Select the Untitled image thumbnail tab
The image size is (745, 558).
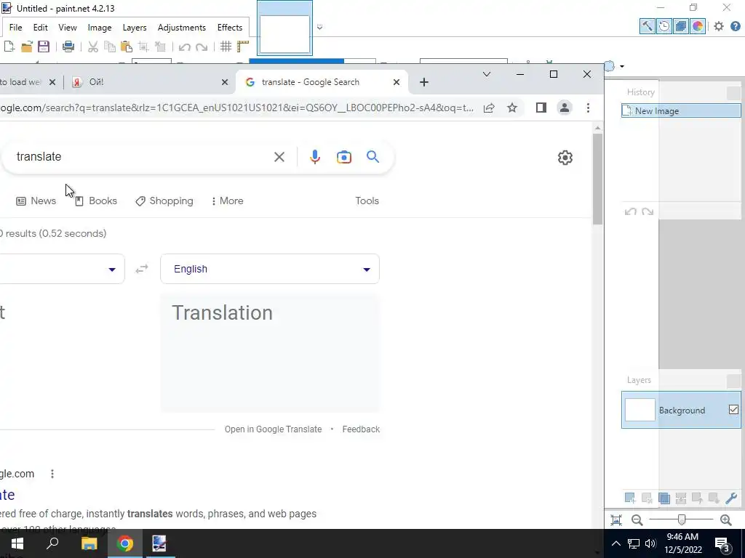coord(284,28)
